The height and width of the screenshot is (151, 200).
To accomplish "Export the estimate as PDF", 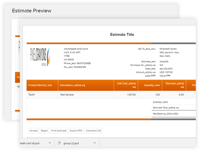I will (76, 131).
